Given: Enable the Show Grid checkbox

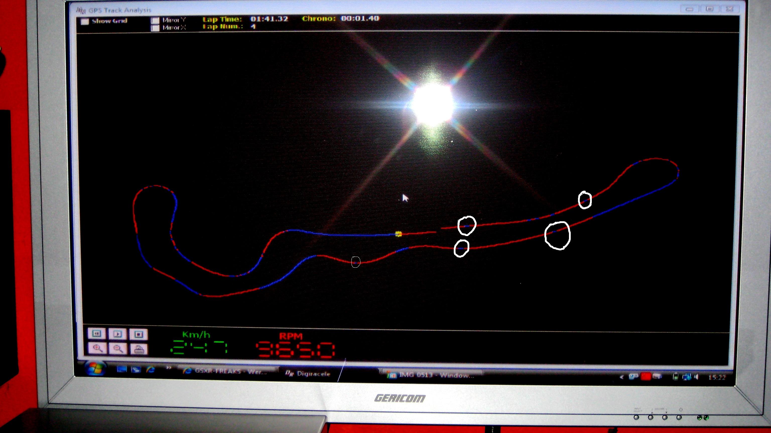Looking at the screenshot, I should click(85, 22).
